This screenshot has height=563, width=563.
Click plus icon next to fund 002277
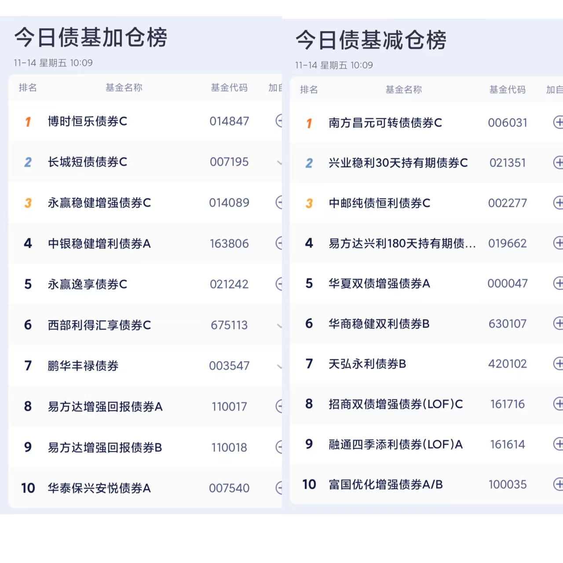click(558, 203)
